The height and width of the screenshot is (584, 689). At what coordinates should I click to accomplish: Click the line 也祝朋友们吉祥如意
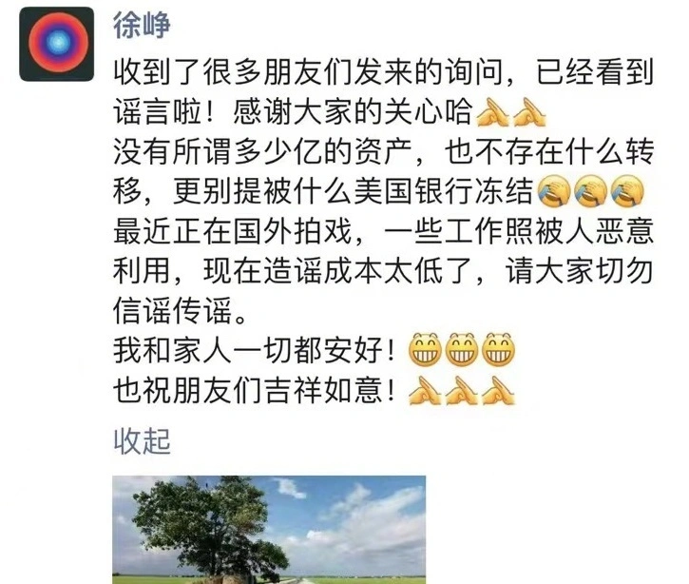tap(315, 391)
